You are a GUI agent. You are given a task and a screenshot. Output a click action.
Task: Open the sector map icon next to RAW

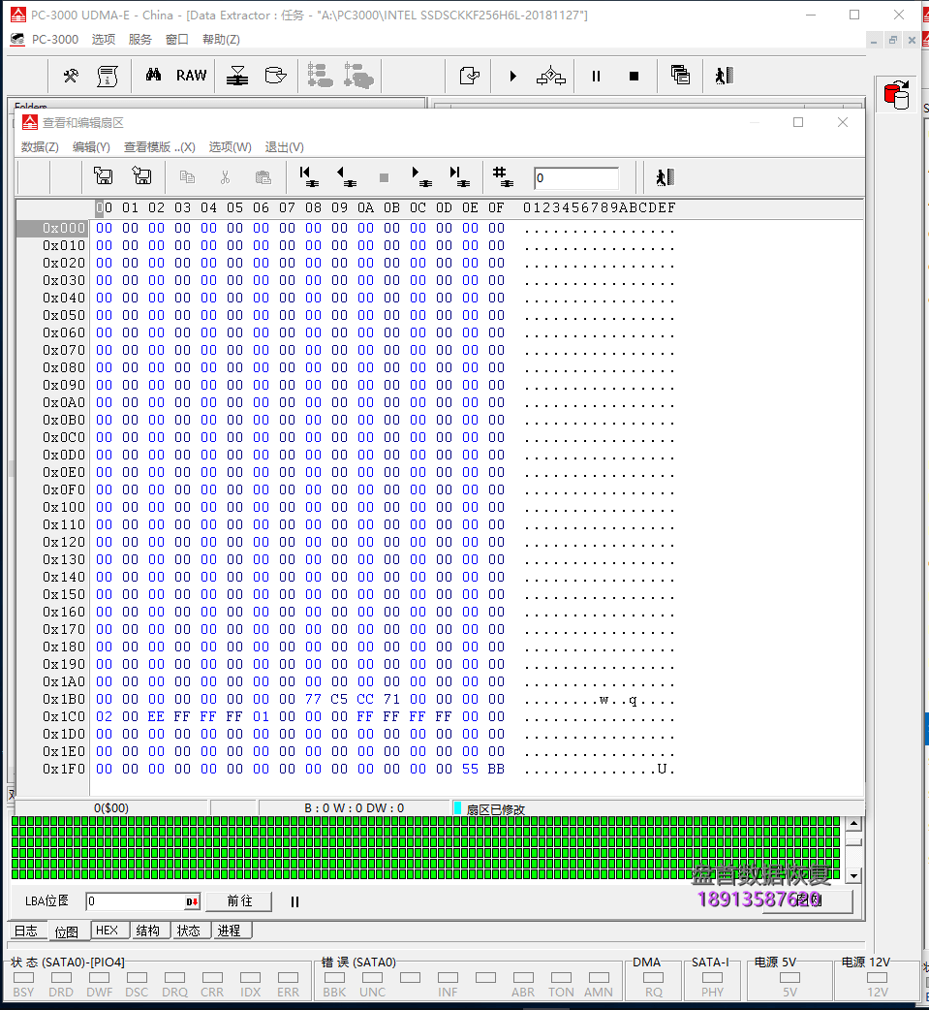pyautogui.click(x=237, y=76)
